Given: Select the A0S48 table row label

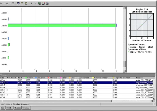Looking at the screenshot, I should [x=3, y=97].
